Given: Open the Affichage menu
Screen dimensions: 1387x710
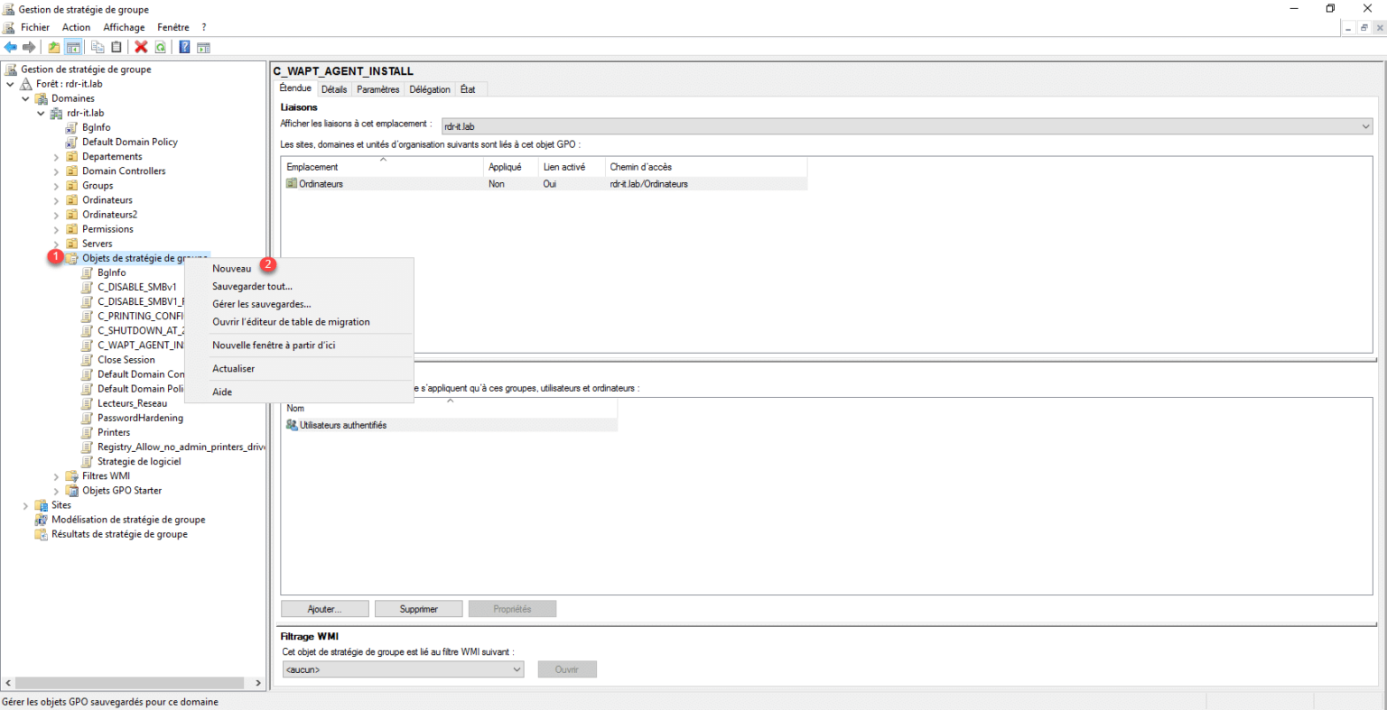Looking at the screenshot, I should (124, 27).
